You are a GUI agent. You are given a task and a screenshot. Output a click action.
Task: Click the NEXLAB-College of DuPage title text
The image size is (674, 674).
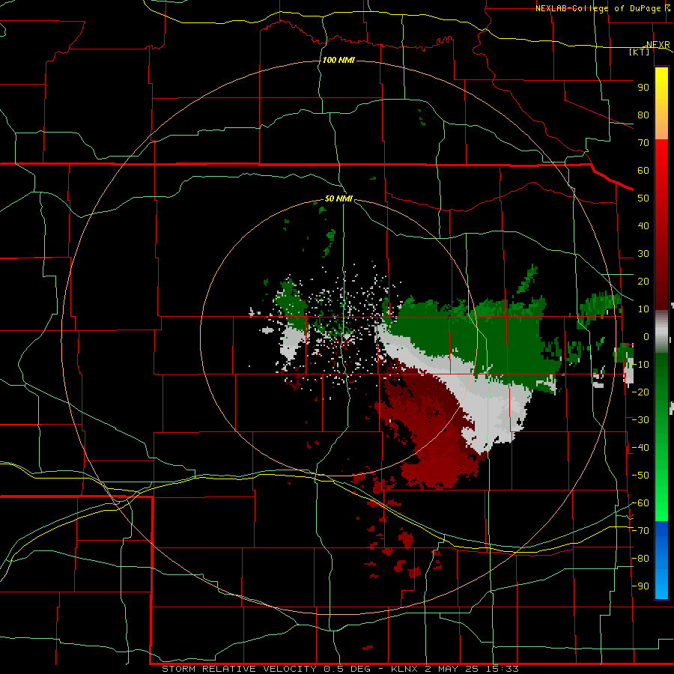point(598,8)
